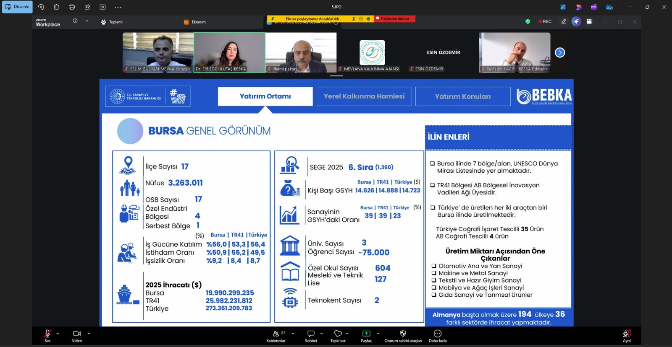
Task: Open the Designer app icon
Action: point(578,7)
